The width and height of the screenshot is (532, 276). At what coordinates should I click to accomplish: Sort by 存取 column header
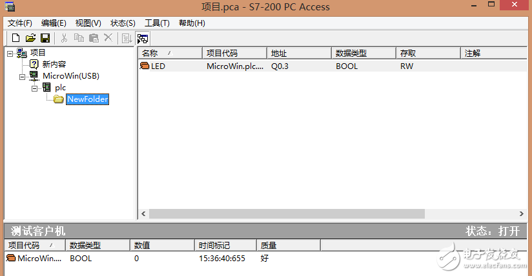coord(428,54)
